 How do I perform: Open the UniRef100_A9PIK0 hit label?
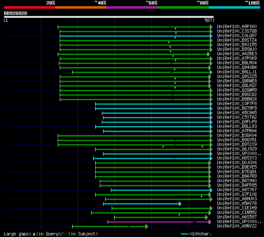[237, 26]
